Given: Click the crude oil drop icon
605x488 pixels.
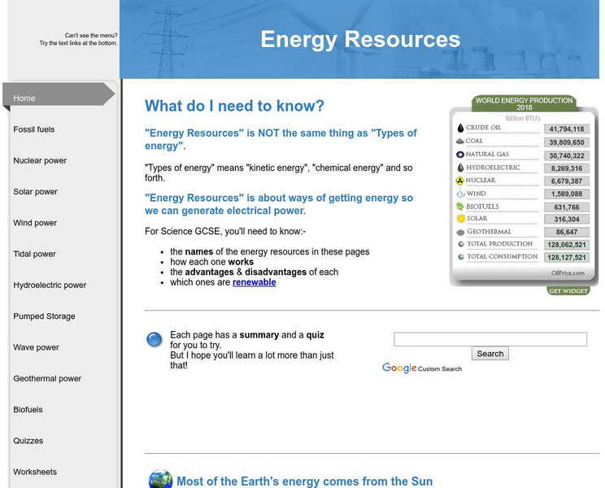Looking at the screenshot, I should (x=460, y=129).
